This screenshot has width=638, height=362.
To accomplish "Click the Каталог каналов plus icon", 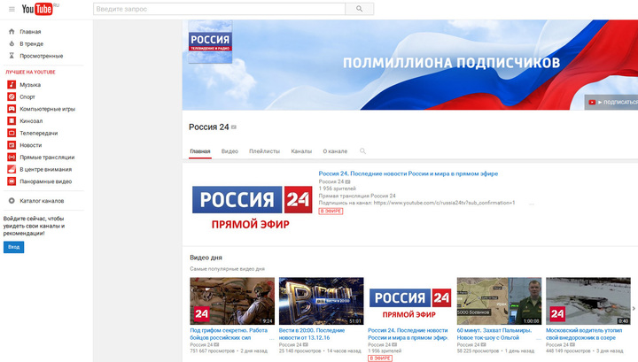I will (12, 201).
